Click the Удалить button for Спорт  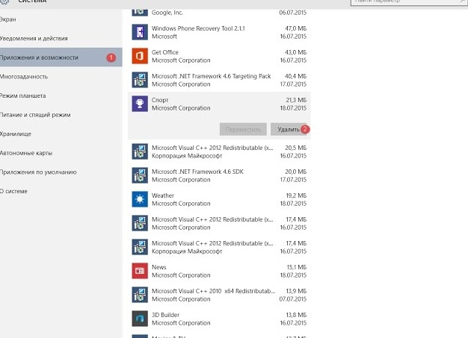coord(289,130)
